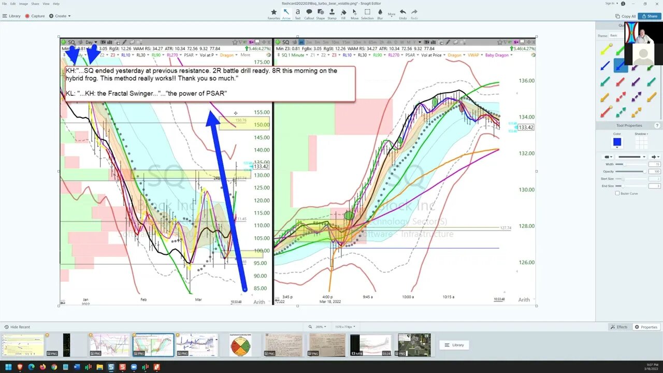Screen dimensions: 663x373
Task: Undo the last edit
Action: tap(403, 14)
